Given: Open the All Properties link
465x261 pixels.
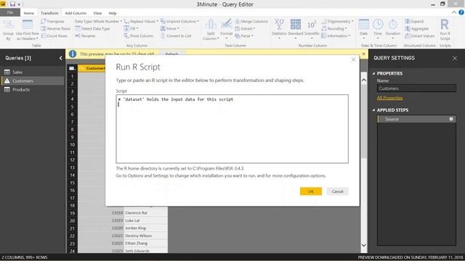Looking at the screenshot, I should 389,98.
